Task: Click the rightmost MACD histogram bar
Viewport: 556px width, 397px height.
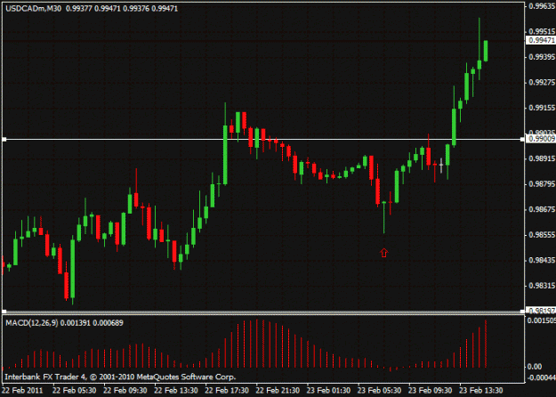Action: click(486, 344)
